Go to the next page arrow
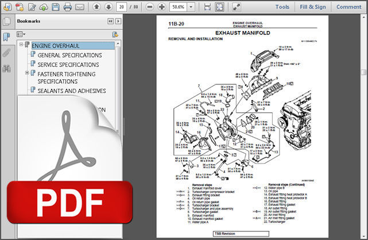The width and height of the screenshot is (368, 240). (x=109, y=7)
